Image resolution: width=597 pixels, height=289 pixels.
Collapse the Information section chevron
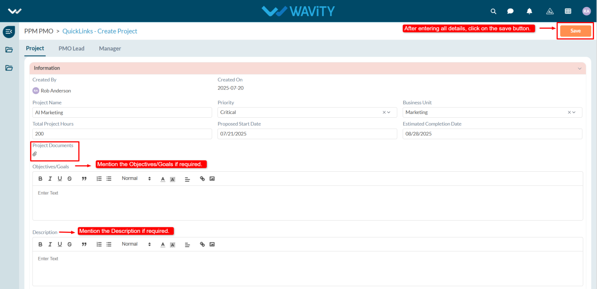(x=580, y=68)
